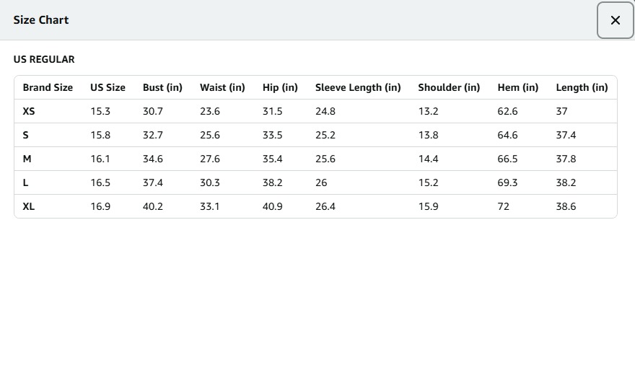Click the Size Chart title
Viewport: 635px width, 388px height.
point(41,20)
